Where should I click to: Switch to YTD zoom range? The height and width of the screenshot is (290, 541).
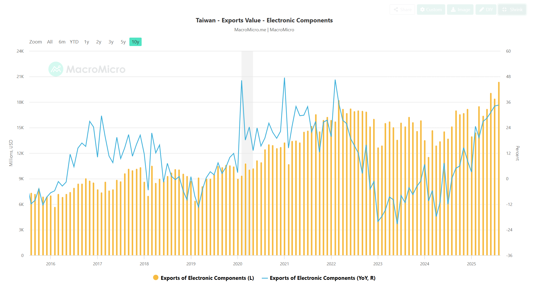coord(74,42)
